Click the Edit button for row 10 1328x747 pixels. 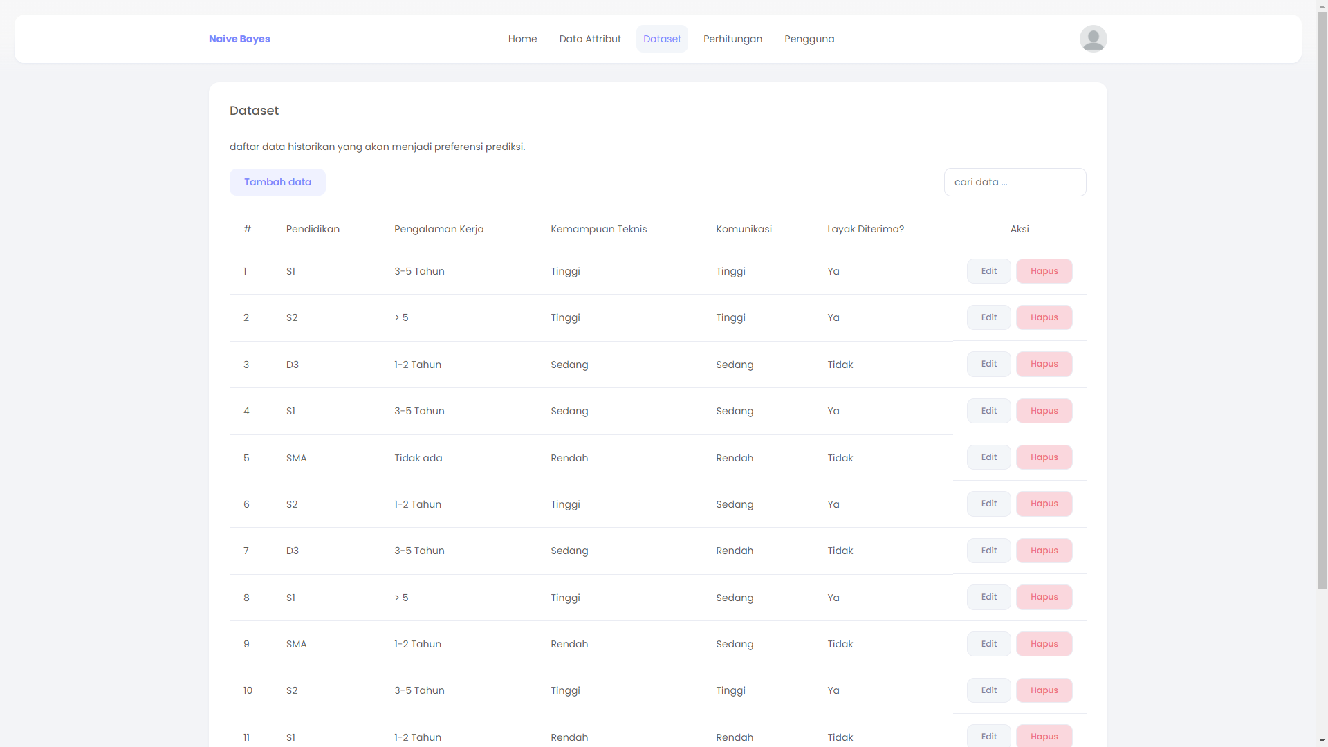coord(988,690)
